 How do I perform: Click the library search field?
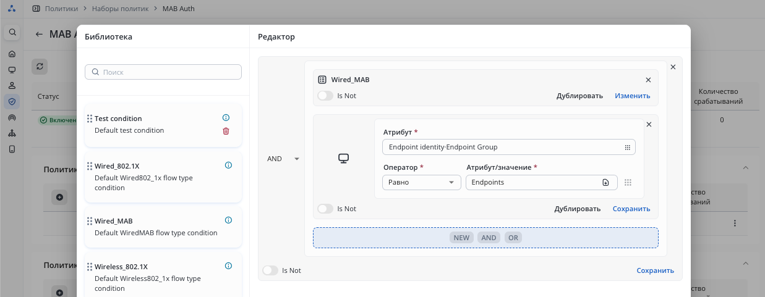[x=163, y=72]
